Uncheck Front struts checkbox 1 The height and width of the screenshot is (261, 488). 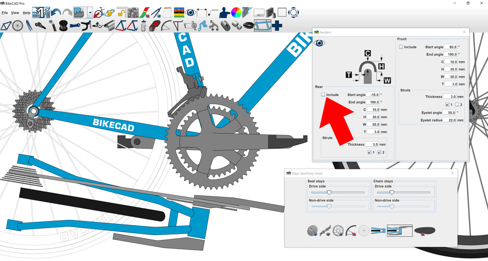(448, 104)
